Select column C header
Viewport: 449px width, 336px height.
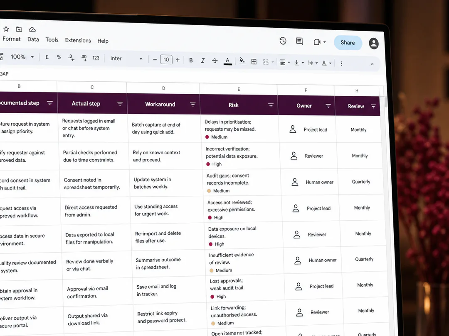tap(92, 87)
